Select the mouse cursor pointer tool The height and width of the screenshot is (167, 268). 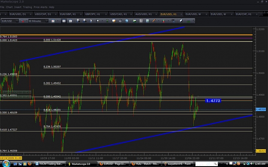[91, 21]
